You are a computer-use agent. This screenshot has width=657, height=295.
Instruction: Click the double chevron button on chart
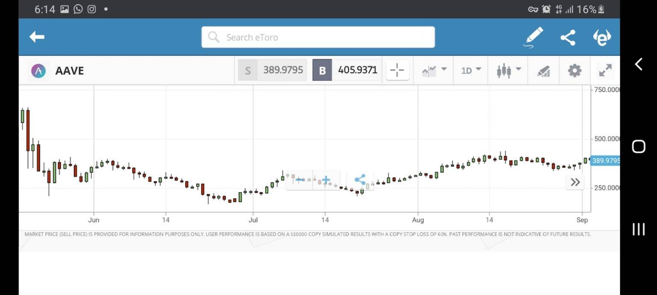point(575,182)
